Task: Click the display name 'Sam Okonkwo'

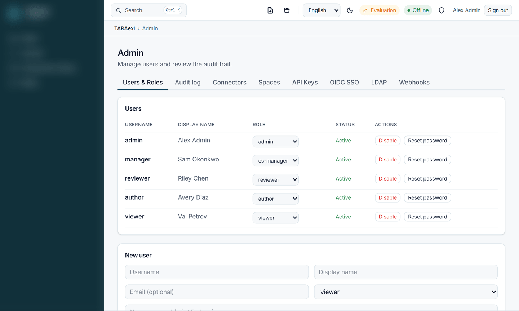Action: 199,159
